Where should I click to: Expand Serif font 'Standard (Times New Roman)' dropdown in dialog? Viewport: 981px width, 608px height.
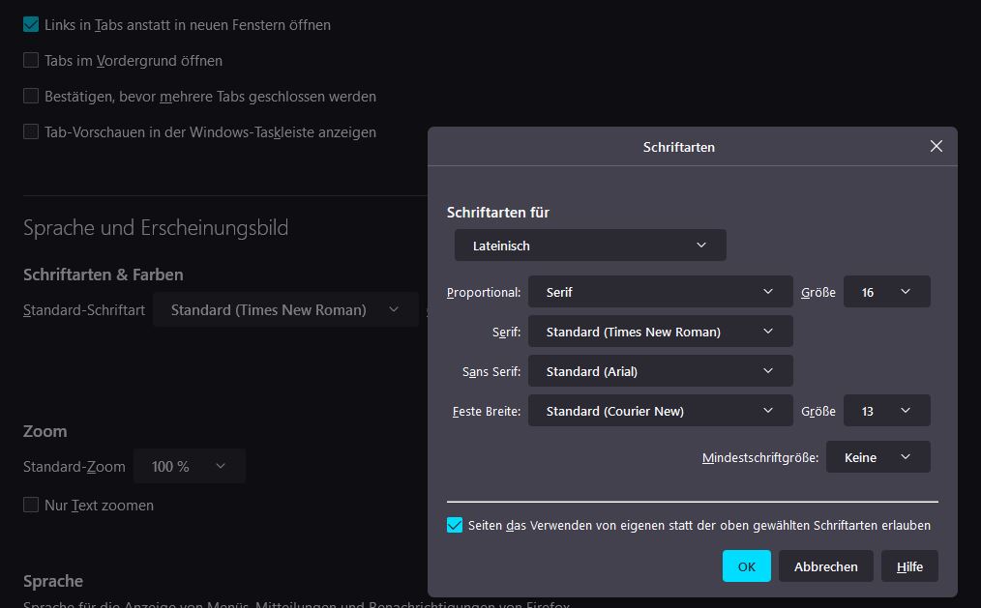coord(661,332)
